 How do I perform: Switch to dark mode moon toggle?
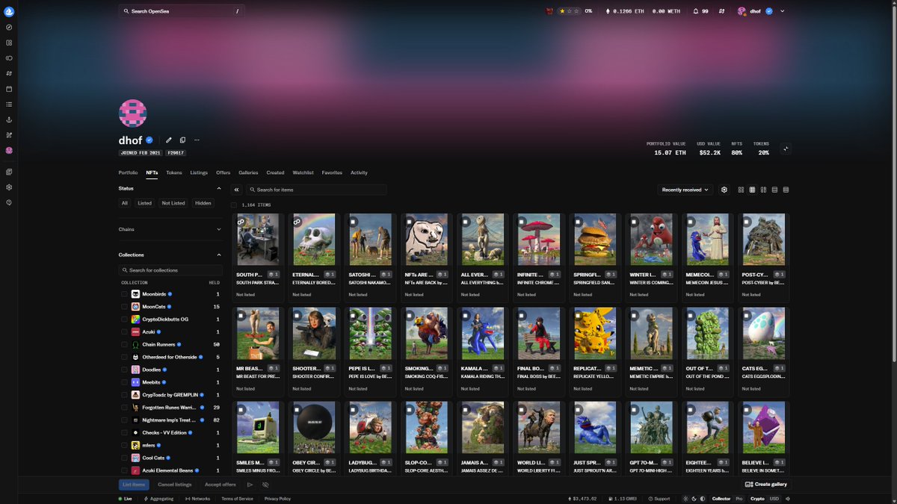(x=694, y=499)
